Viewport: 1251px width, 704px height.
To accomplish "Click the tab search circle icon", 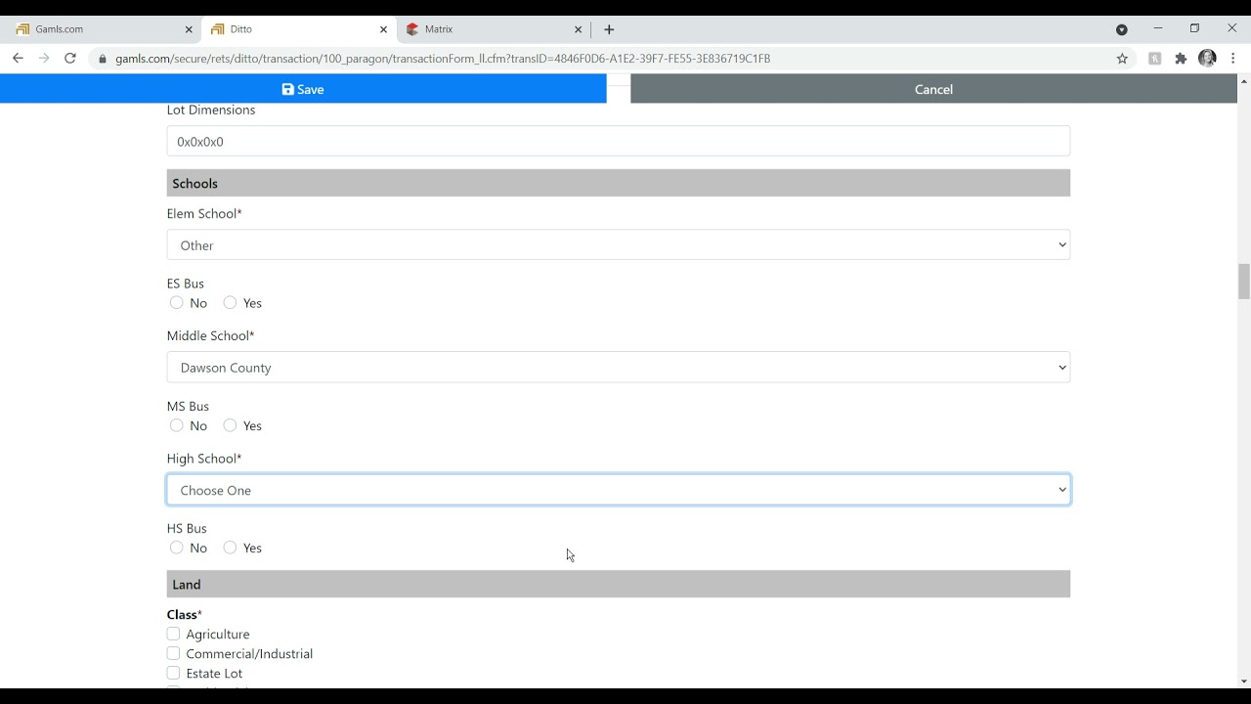I will 1122,29.
